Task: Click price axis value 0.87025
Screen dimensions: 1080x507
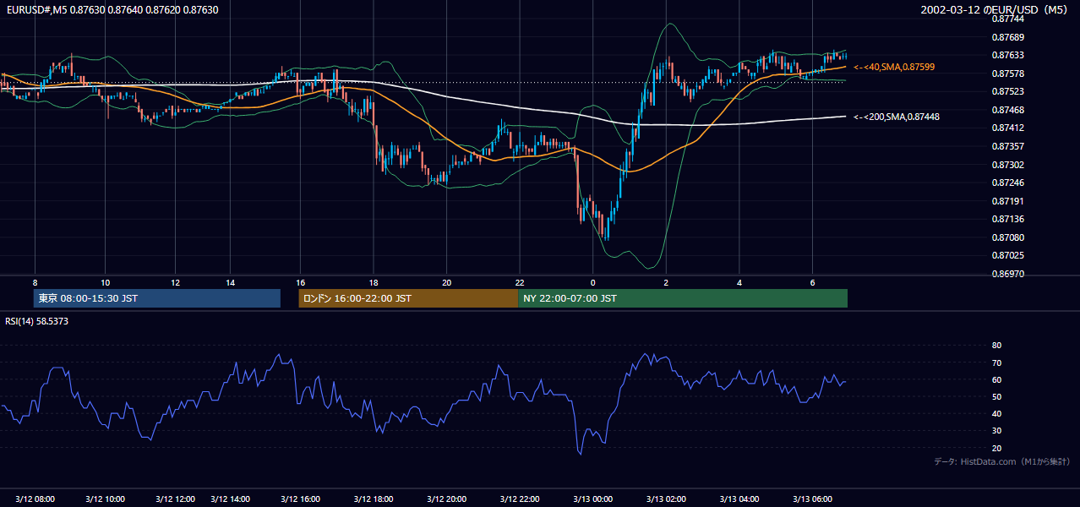Action: [x=1008, y=256]
